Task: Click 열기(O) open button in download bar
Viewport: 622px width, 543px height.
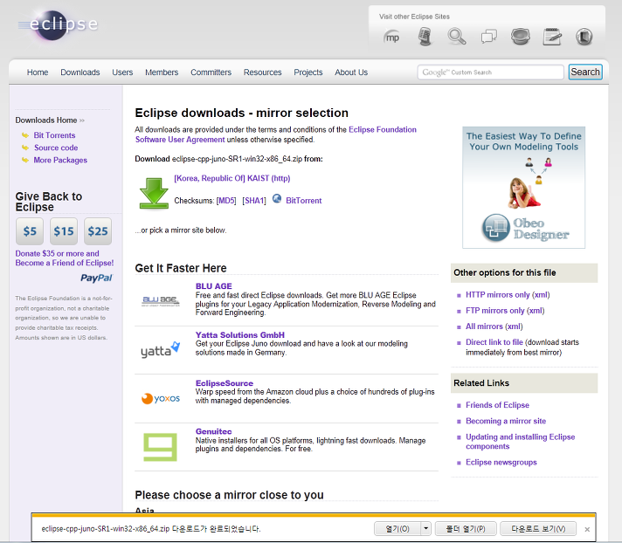Action: [x=397, y=529]
